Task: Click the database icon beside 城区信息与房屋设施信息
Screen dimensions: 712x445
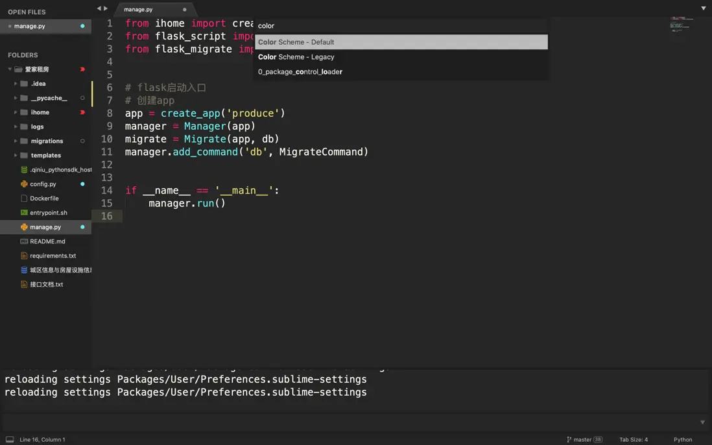Action: coord(24,270)
